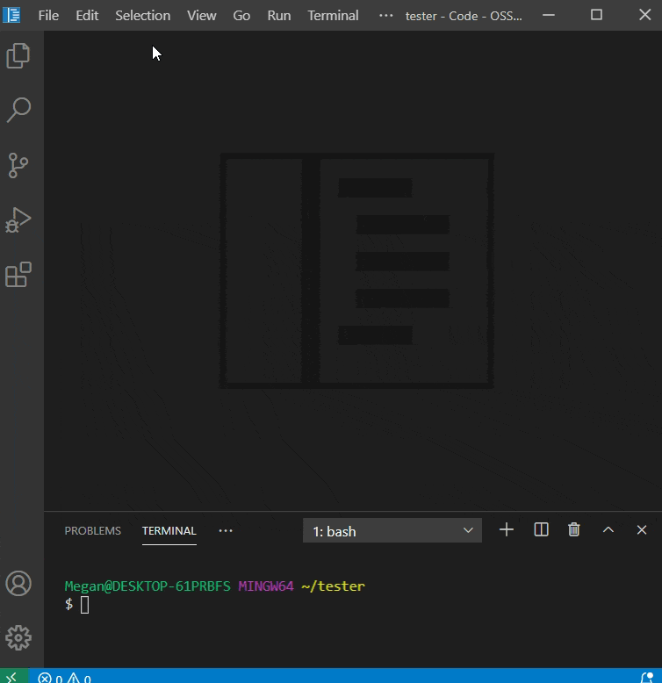Click the Accounts icon
The image size is (662, 683).
pyautogui.click(x=18, y=584)
